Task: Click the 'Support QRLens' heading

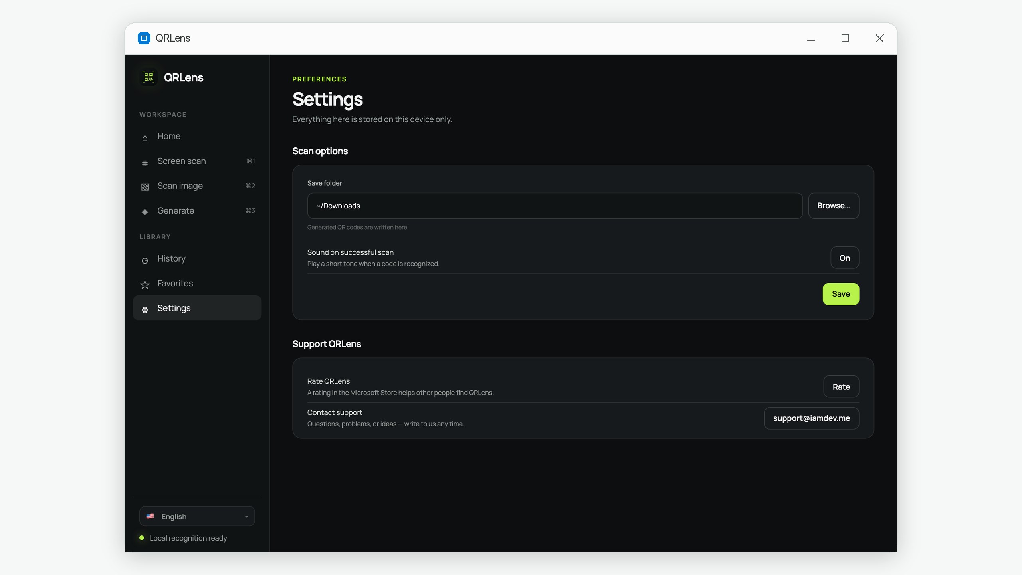Action: coord(327,344)
